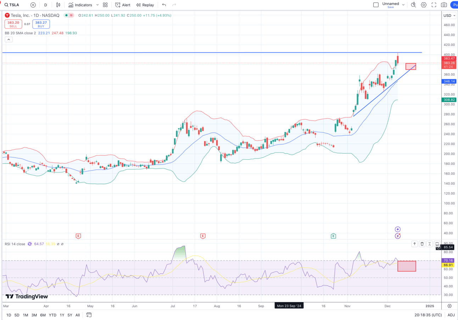This screenshot has height=320, width=458.
Task: Undo the last chart action
Action: coord(164,5)
